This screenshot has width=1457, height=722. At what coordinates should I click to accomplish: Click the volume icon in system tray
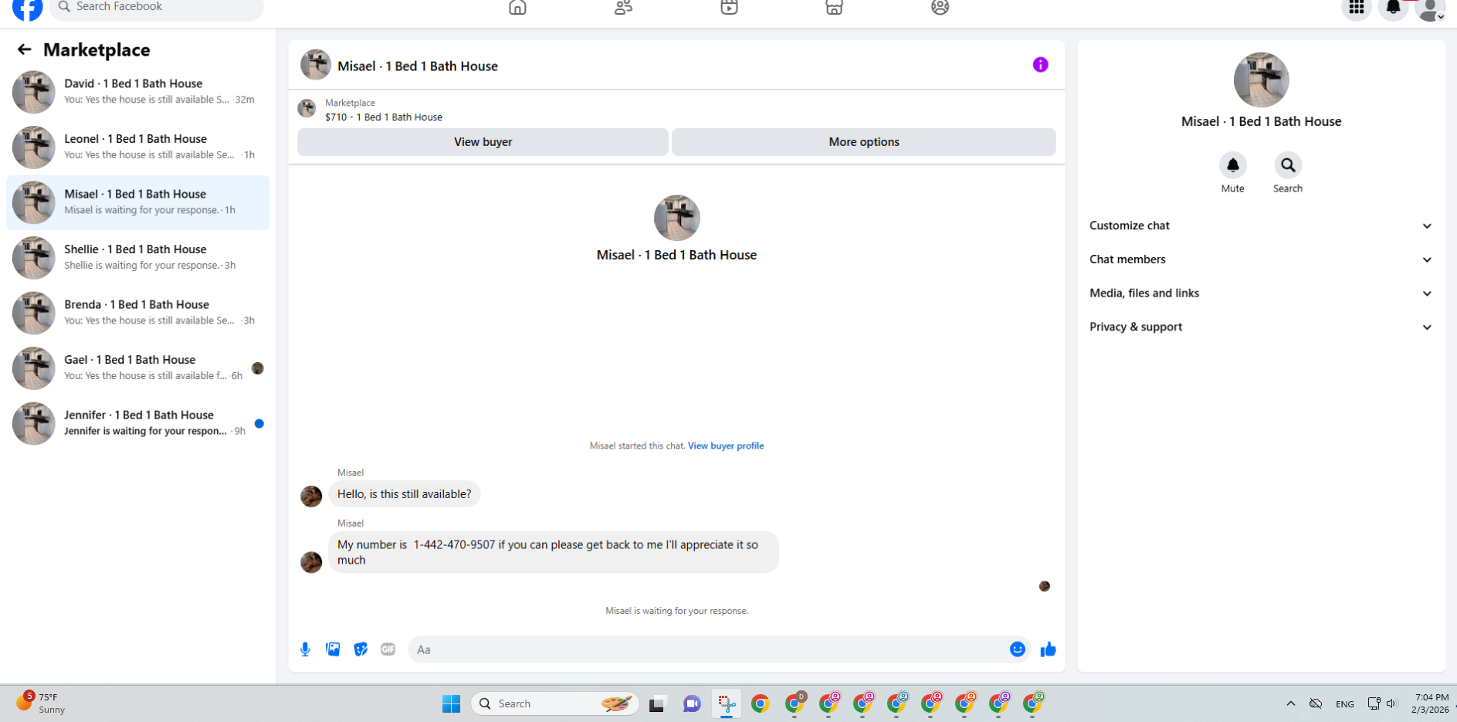pos(1392,703)
